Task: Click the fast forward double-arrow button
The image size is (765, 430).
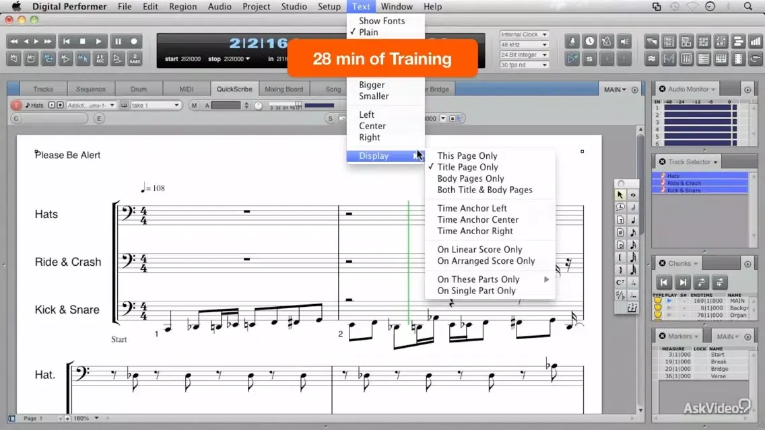Action: point(48,42)
